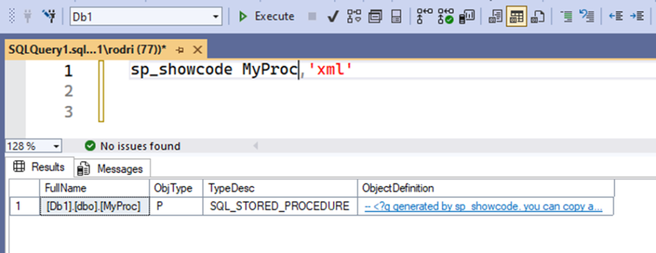
Task: Uncomment the selected lines icon
Action: (587, 17)
